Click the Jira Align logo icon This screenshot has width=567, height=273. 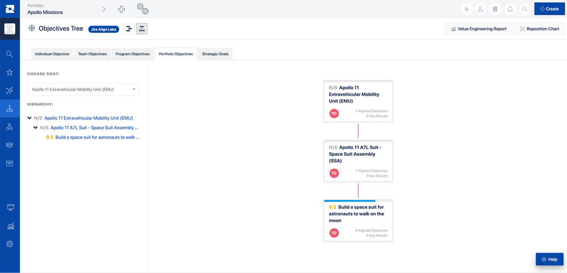click(x=10, y=8)
